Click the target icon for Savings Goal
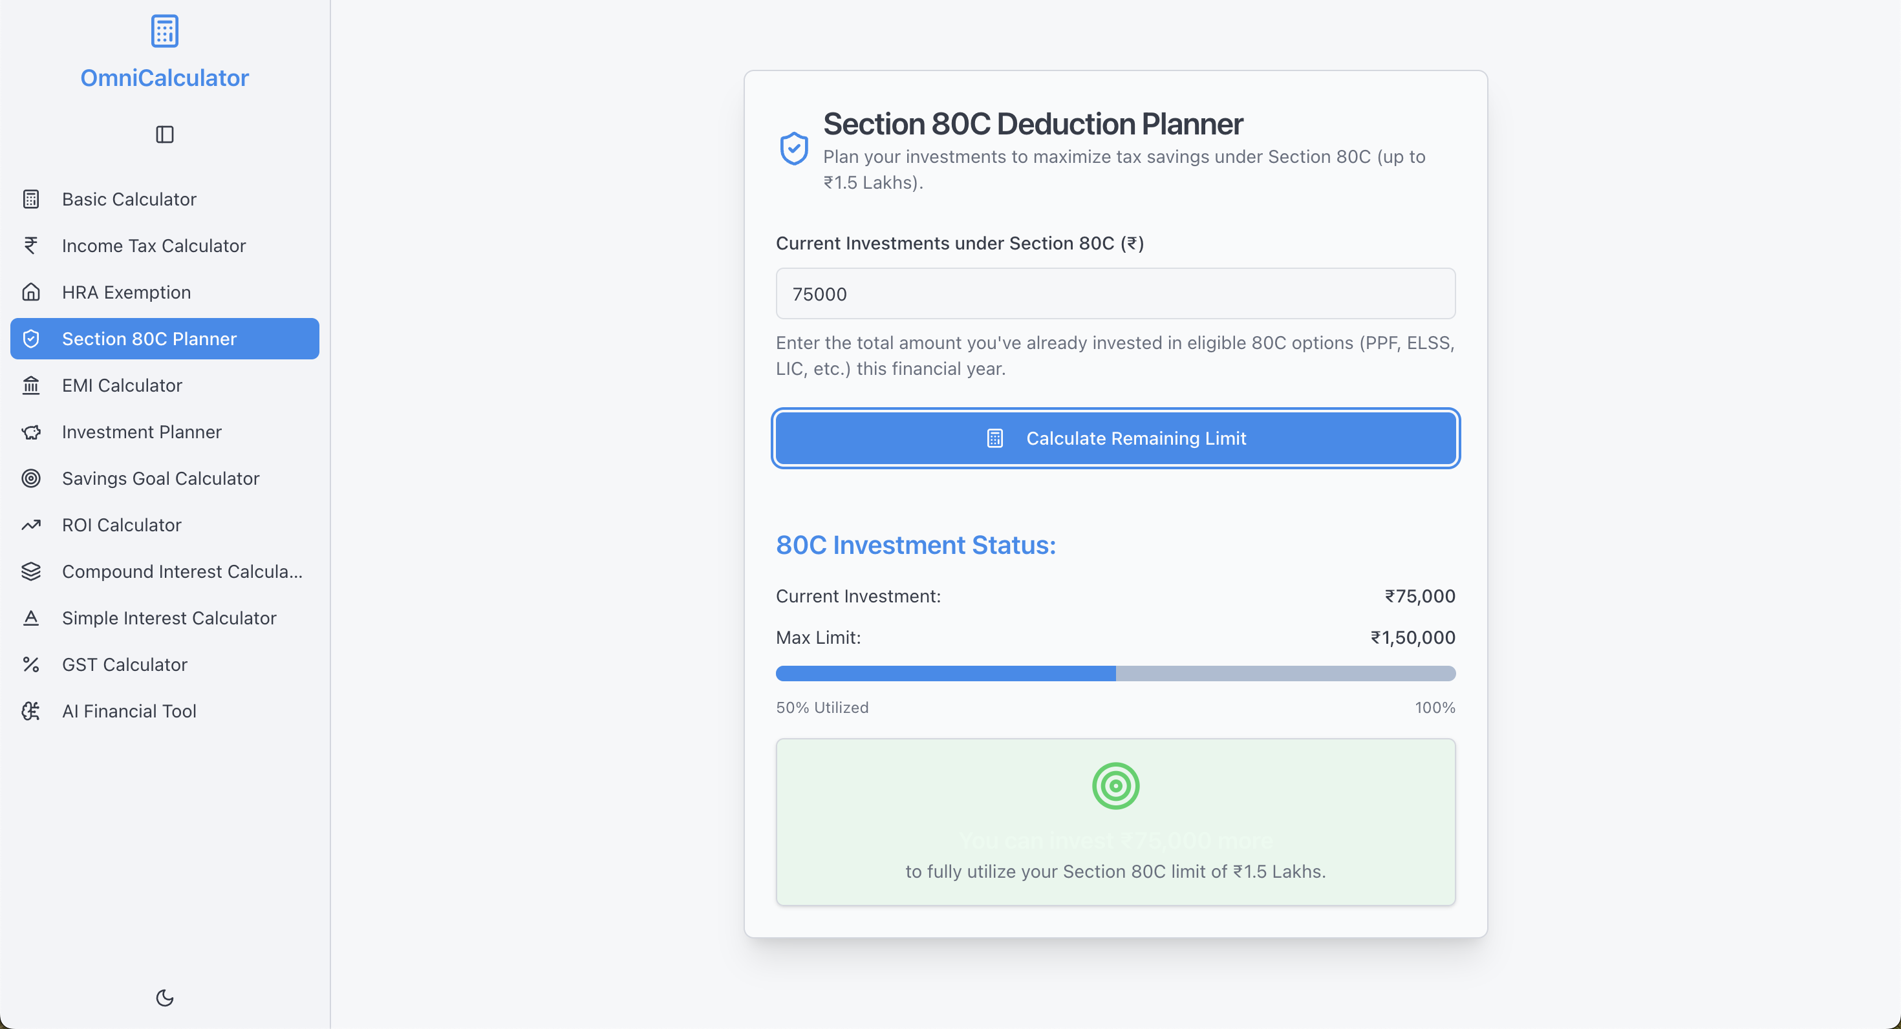This screenshot has height=1029, width=1901. 31,478
